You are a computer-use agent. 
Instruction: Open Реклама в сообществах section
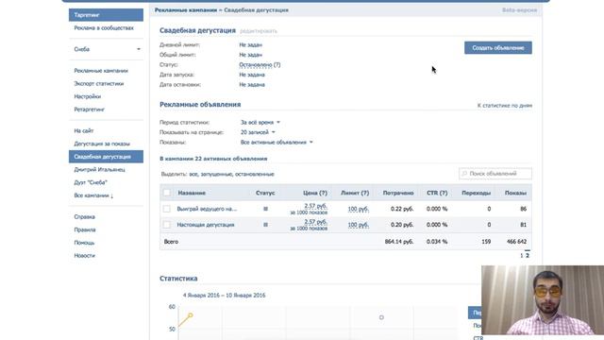(x=104, y=27)
